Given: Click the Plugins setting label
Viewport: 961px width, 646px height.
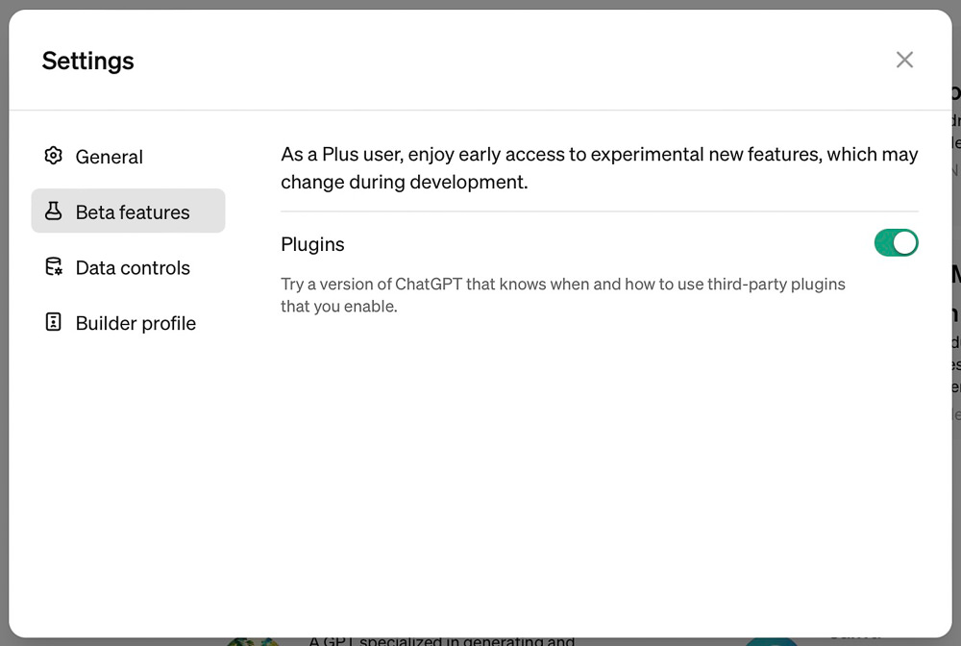Looking at the screenshot, I should click(312, 244).
